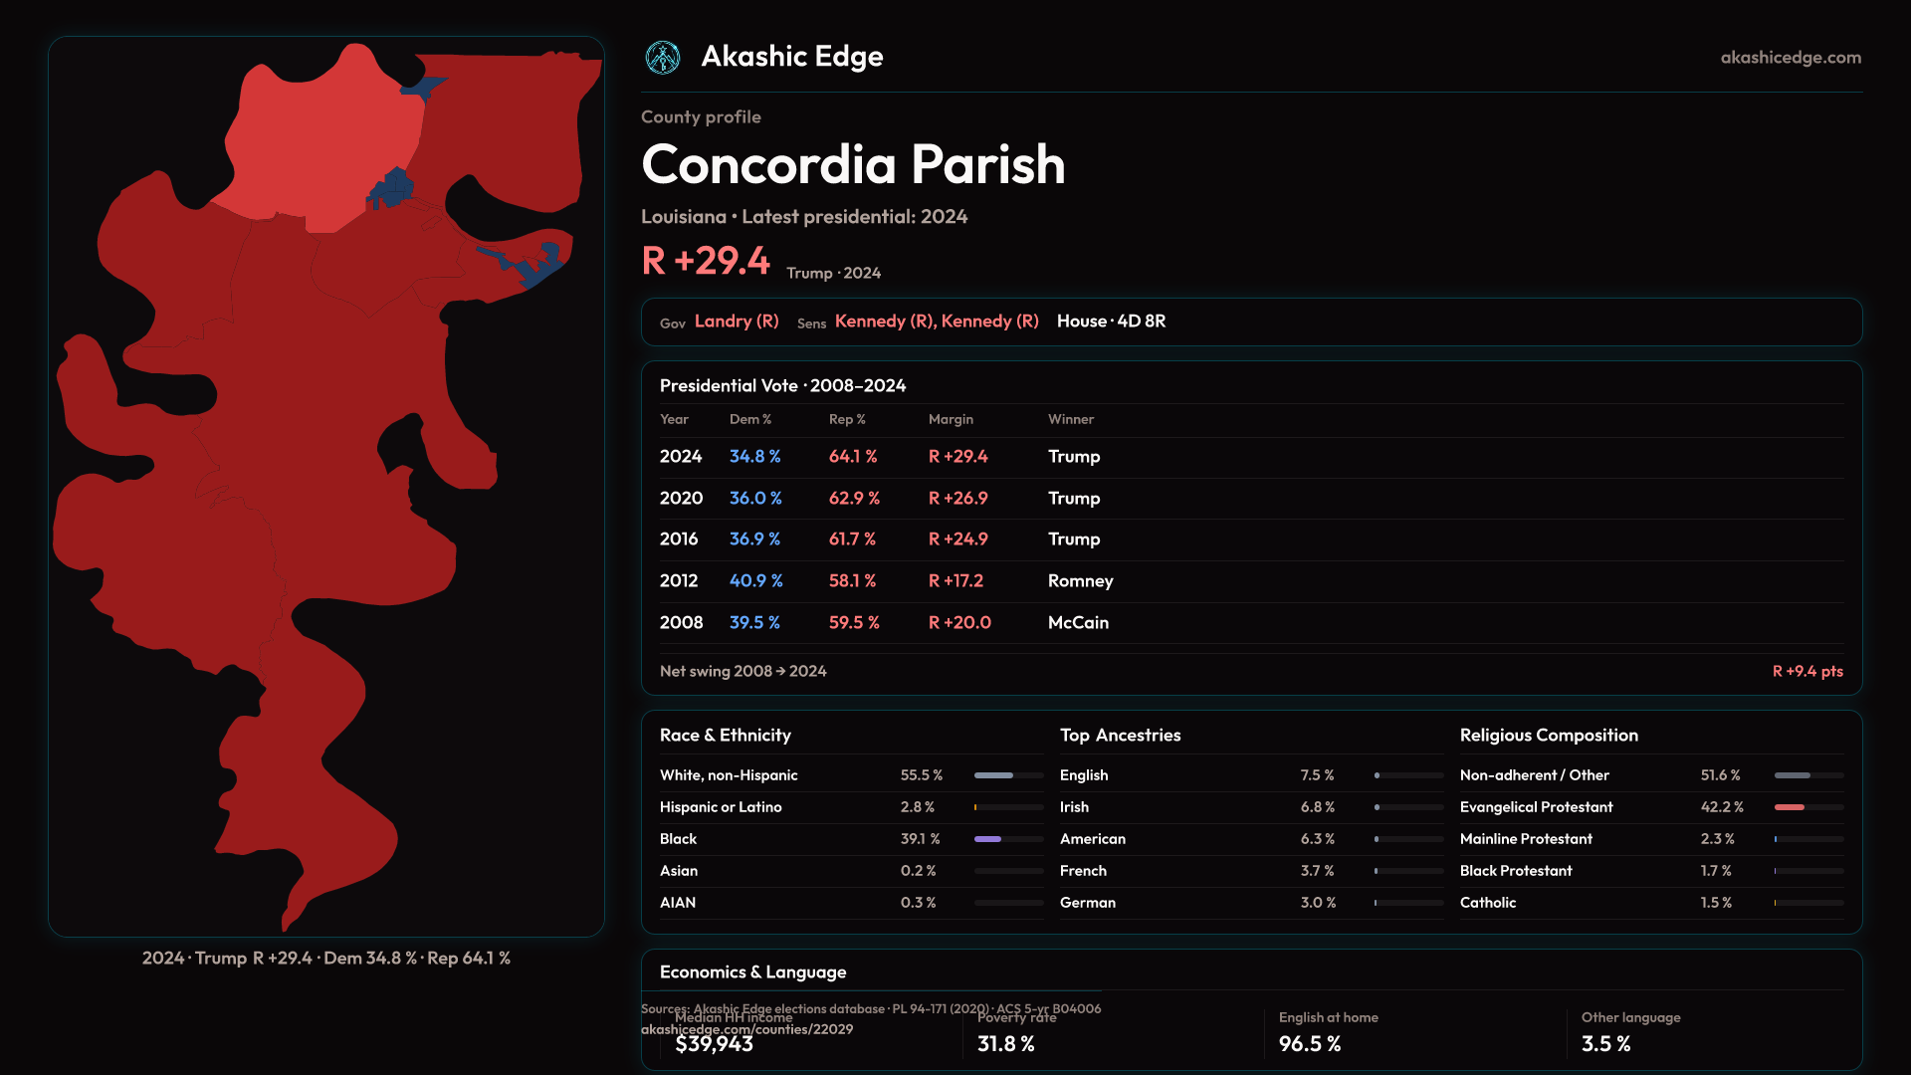Click the Religious Composition heading

[x=1548, y=736]
